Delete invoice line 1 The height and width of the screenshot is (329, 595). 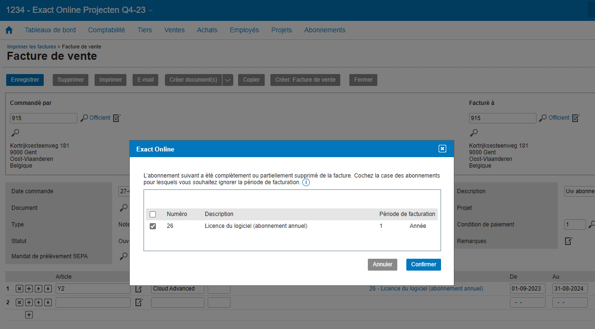[x=19, y=289]
